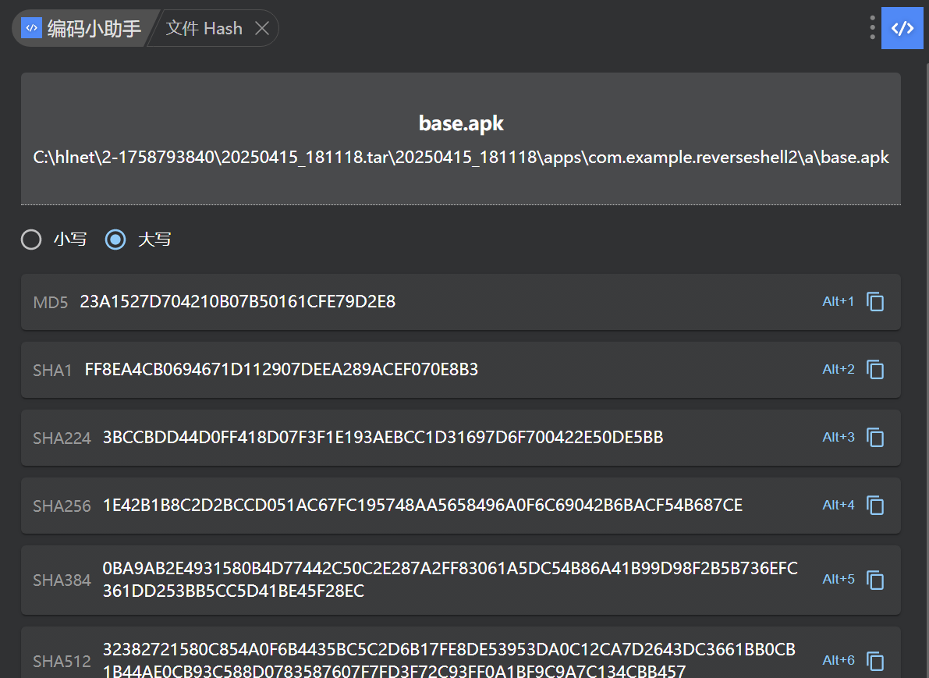This screenshot has width=929, height=678.
Task: Click the blue code icon button
Action: 902,28
